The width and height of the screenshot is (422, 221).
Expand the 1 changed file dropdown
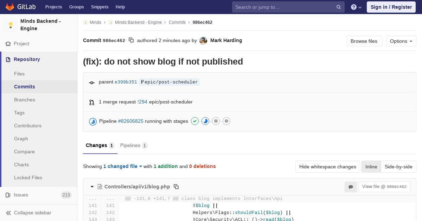(x=123, y=166)
